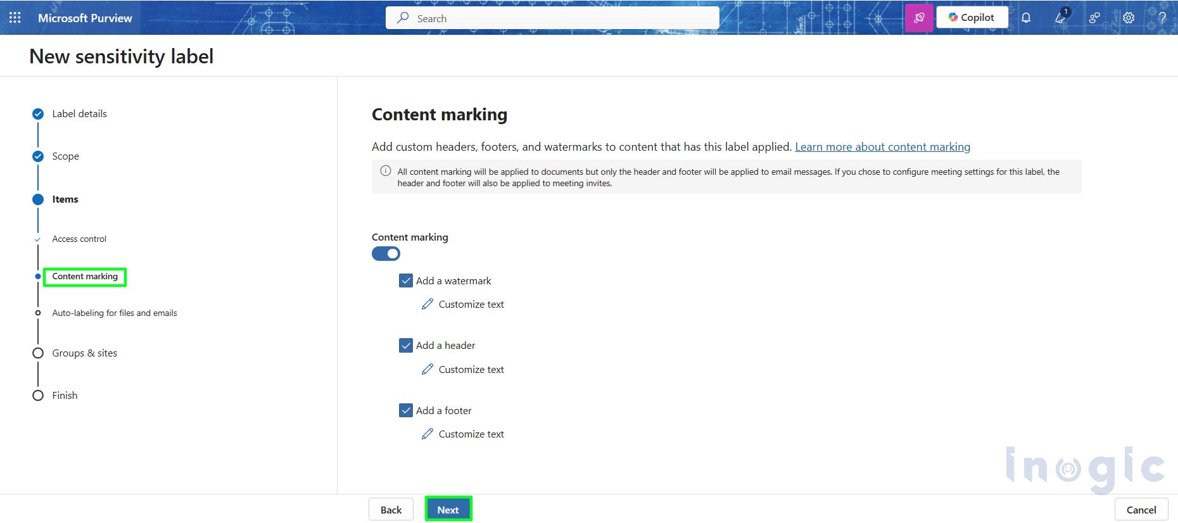Click the Microsoft Purview title link
The image size is (1178, 523).
[85, 18]
